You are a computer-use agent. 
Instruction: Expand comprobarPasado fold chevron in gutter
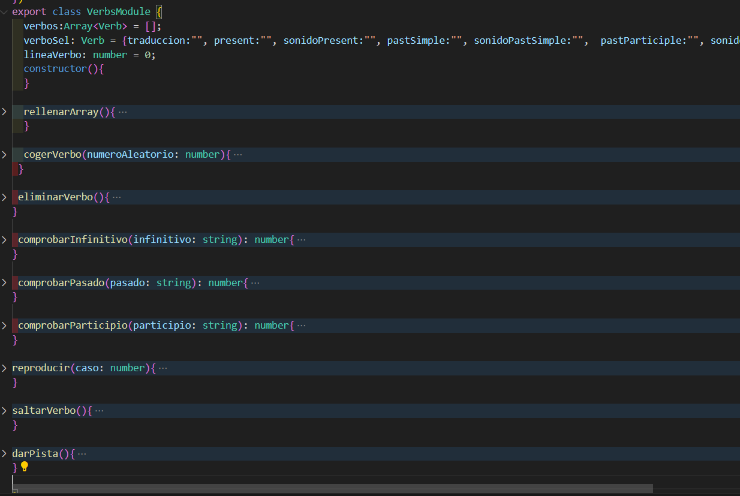point(4,282)
